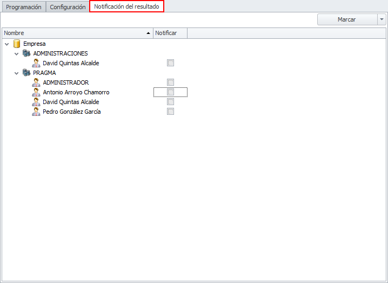
Task: Select the ADMINISTRADOR user name
Action: (x=66, y=82)
